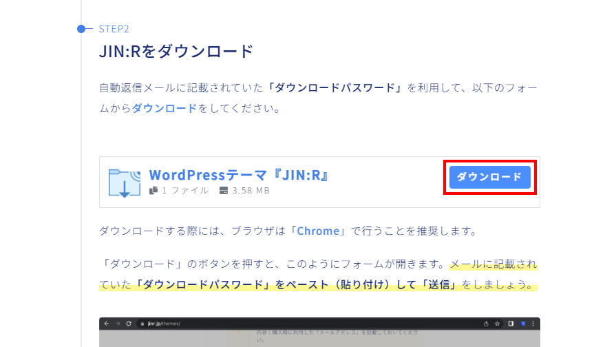The width and height of the screenshot is (616, 347).
Task: Click the back arrow in the embedded browser screenshot
Action: click(107, 324)
